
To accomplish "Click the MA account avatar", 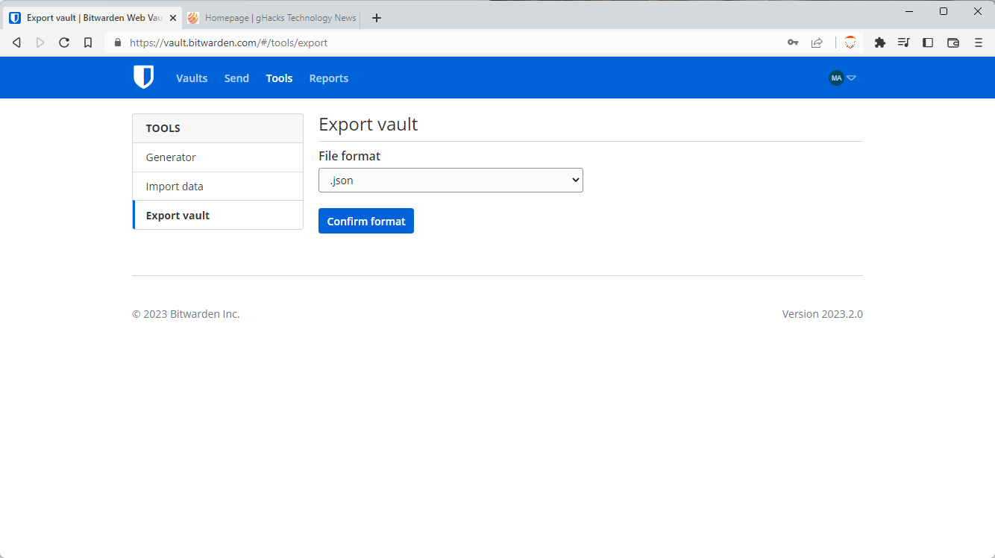I will (836, 78).
